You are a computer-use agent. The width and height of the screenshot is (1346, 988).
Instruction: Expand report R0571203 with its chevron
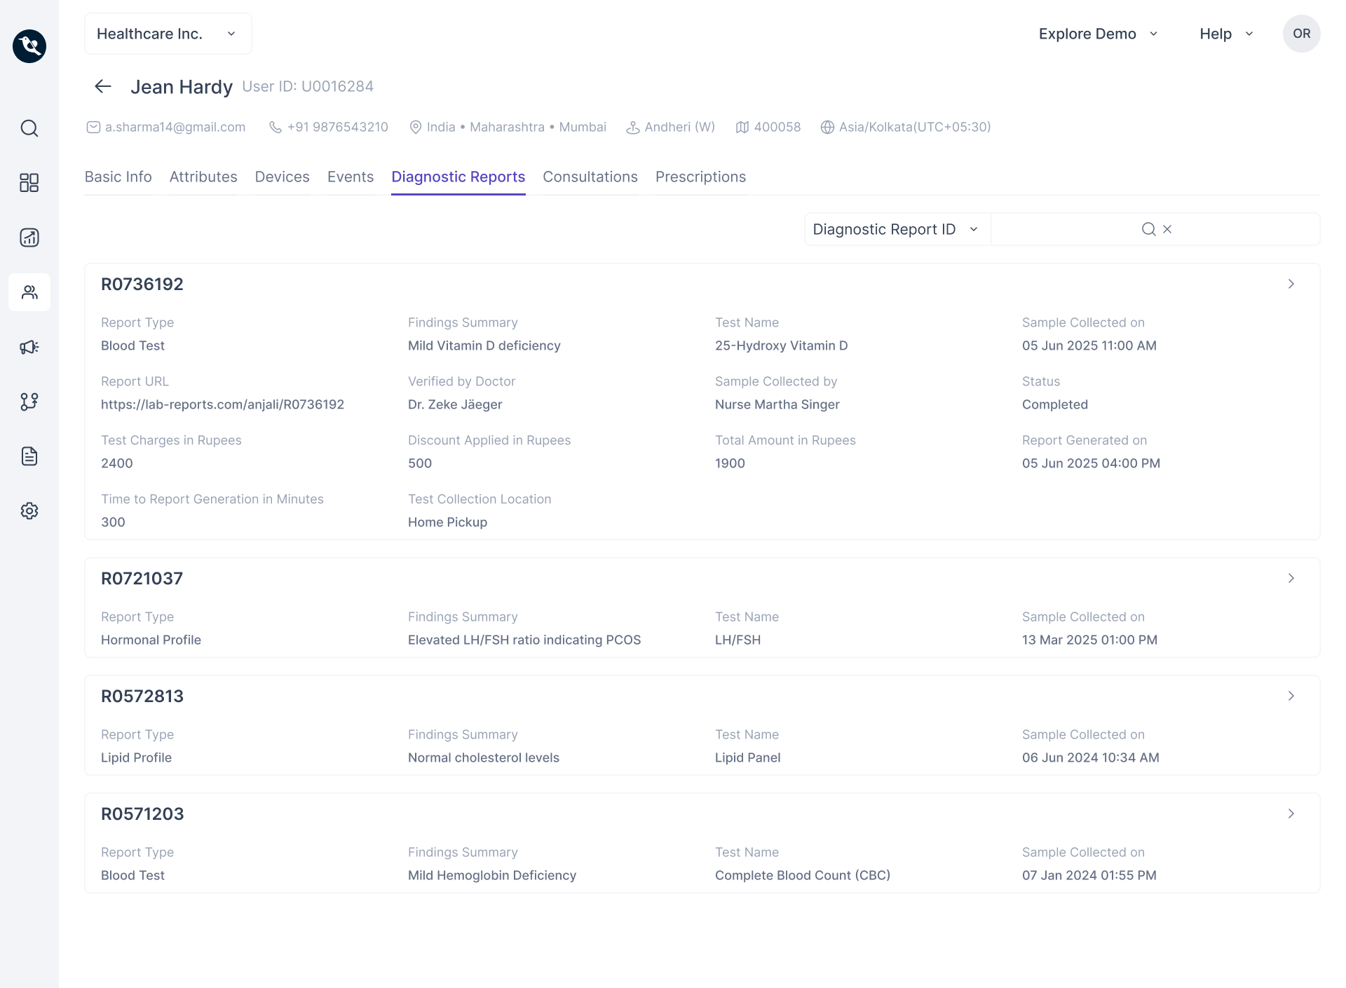coord(1291,814)
